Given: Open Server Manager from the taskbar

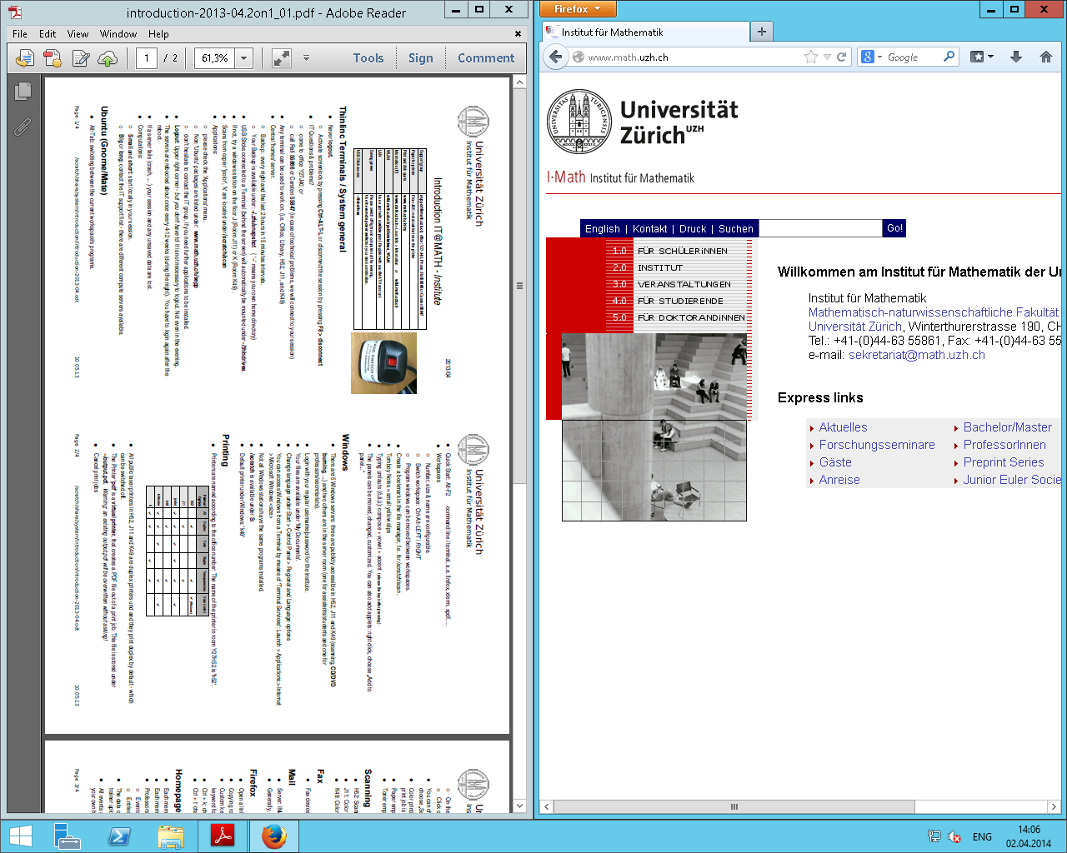Looking at the screenshot, I should 67,836.
